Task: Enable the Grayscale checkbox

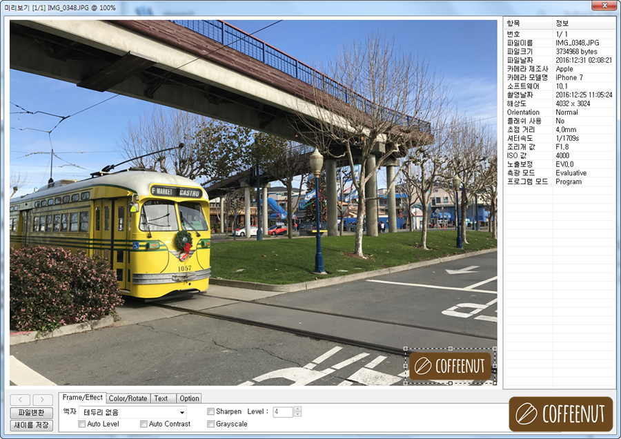Action: 212,423
